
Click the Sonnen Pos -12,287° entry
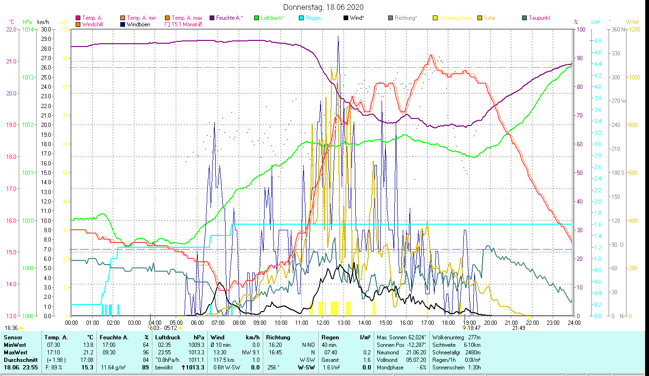[x=401, y=345]
